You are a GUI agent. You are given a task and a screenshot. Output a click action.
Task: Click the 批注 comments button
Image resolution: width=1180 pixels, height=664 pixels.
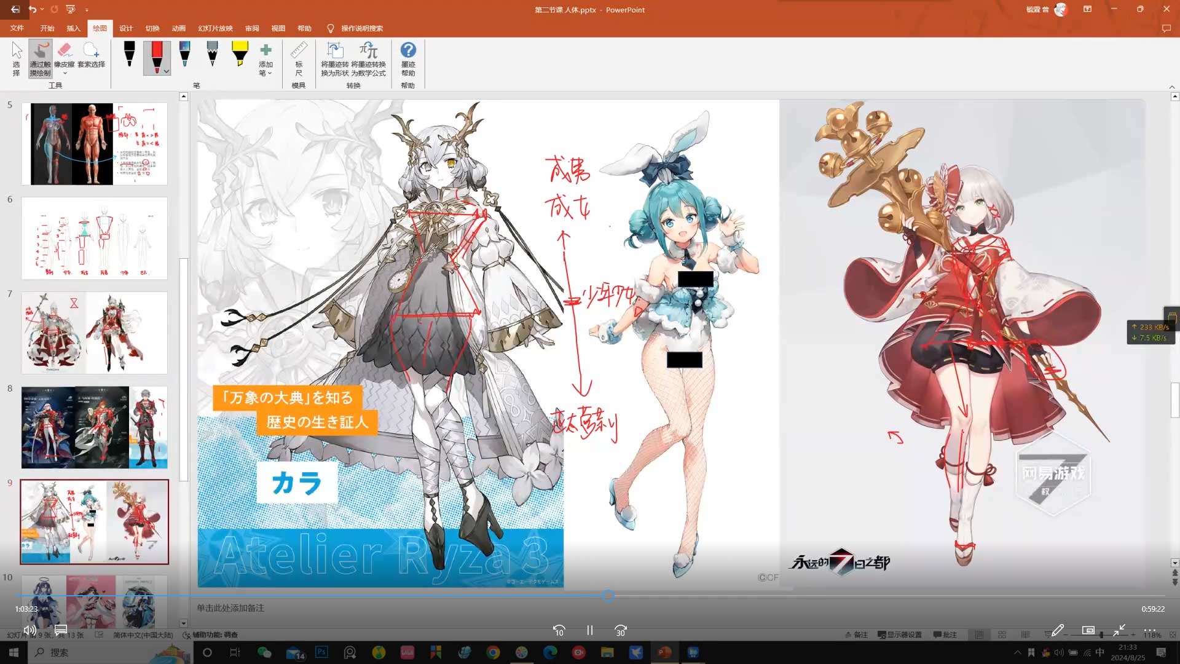[x=945, y=634]
